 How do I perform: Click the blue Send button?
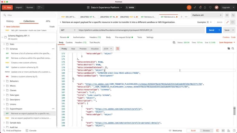coord(211,30)
